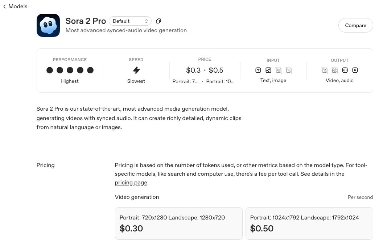
Task: Click the video output play icon
Action: (355, 71)
